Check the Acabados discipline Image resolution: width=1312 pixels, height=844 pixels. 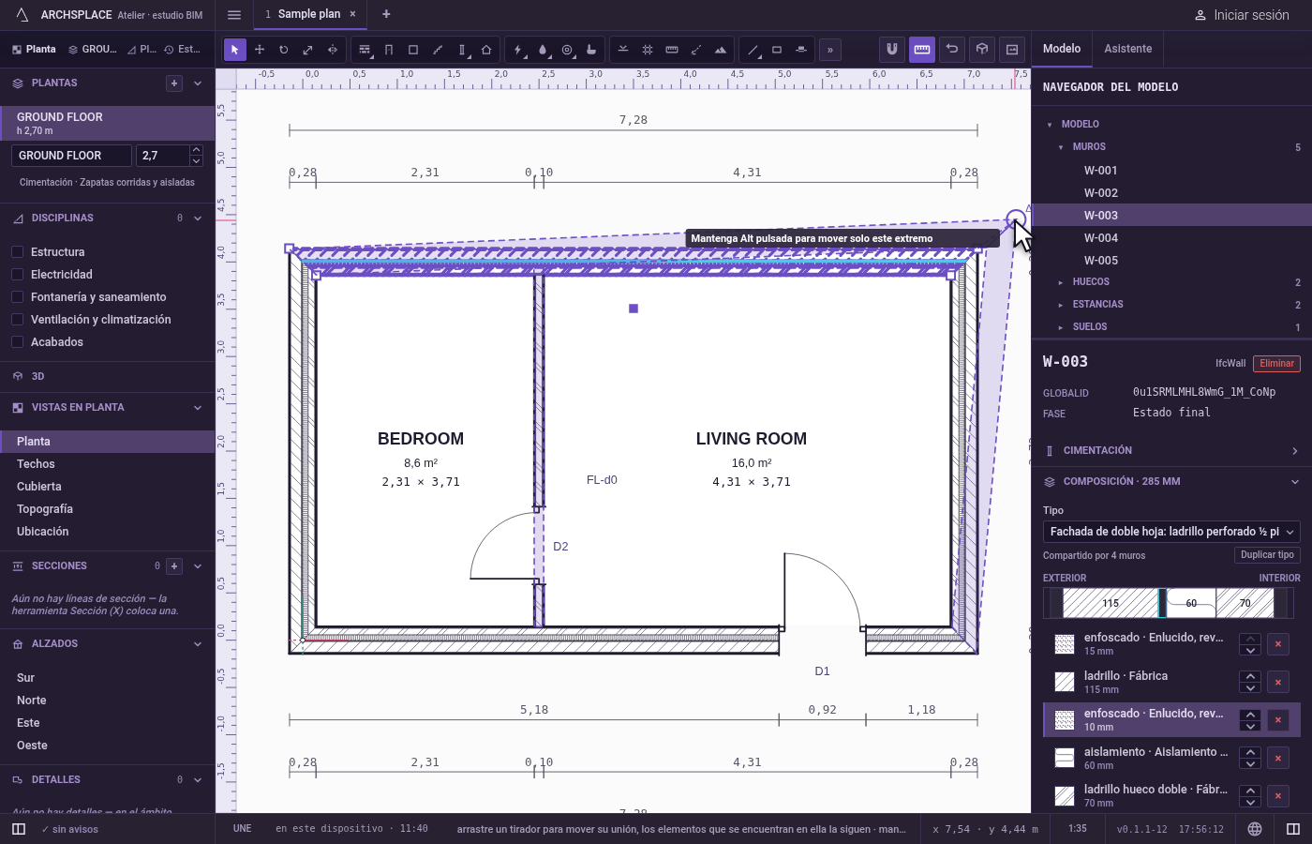coord(17,342)
